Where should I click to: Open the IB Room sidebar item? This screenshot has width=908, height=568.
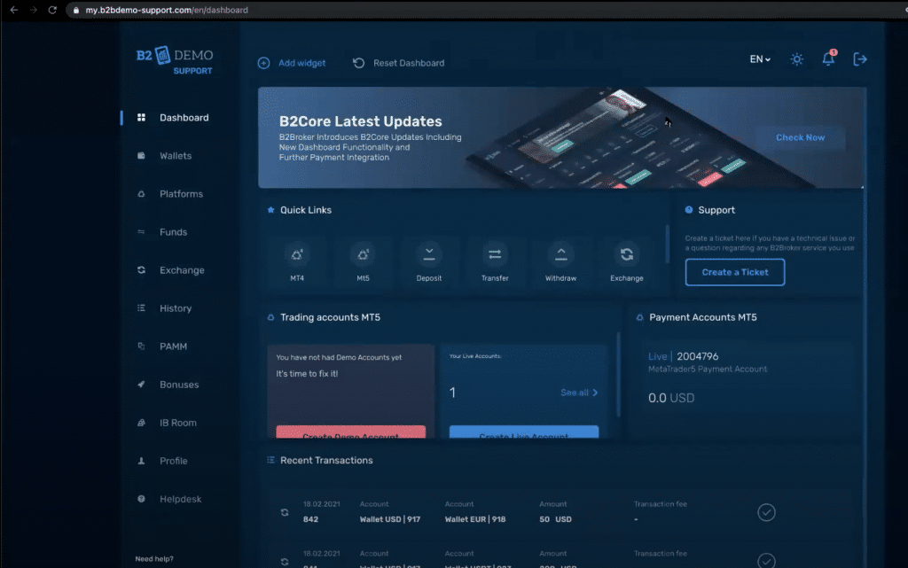pyautogui.click(x=177, y=423)
